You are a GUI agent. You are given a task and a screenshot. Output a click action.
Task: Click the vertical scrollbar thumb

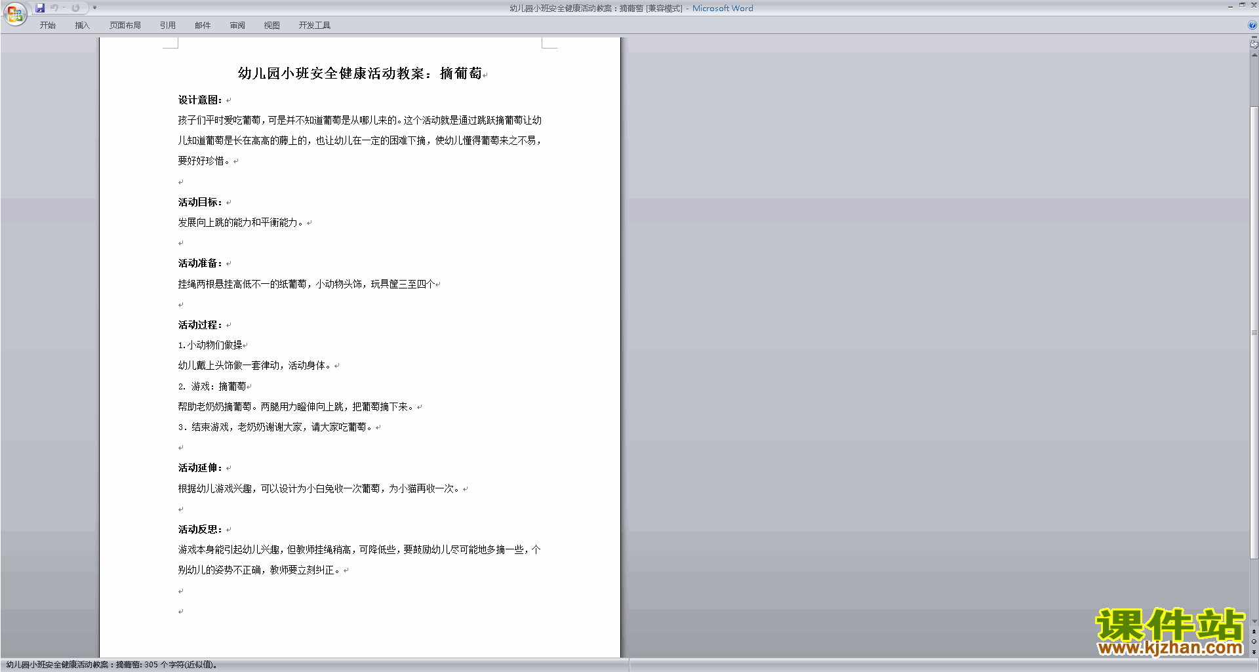[x=1254, y=333]
